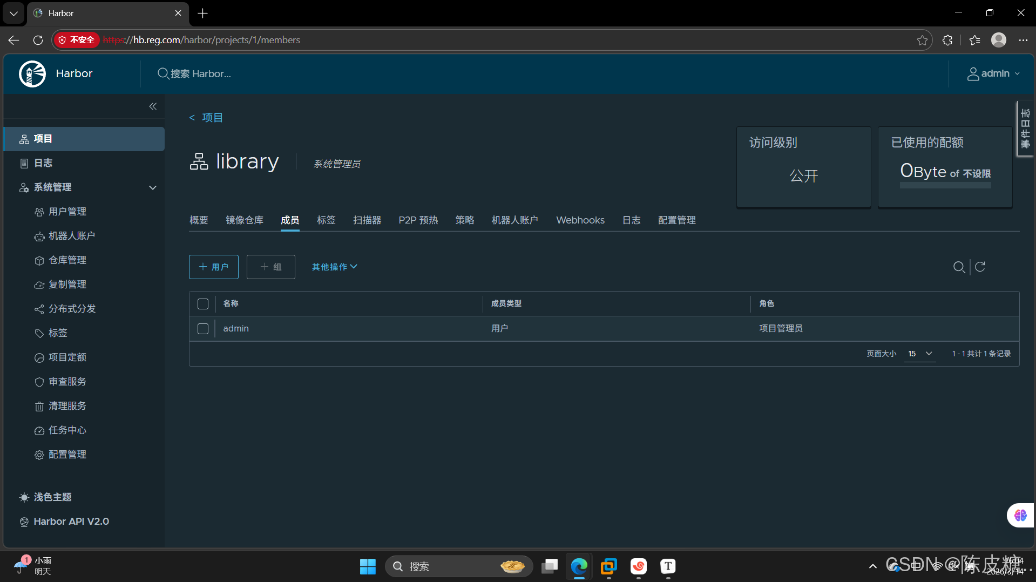Click the Harbor lighthouse logo
This screenshot has width=1036, height=582.
[32, 74]
